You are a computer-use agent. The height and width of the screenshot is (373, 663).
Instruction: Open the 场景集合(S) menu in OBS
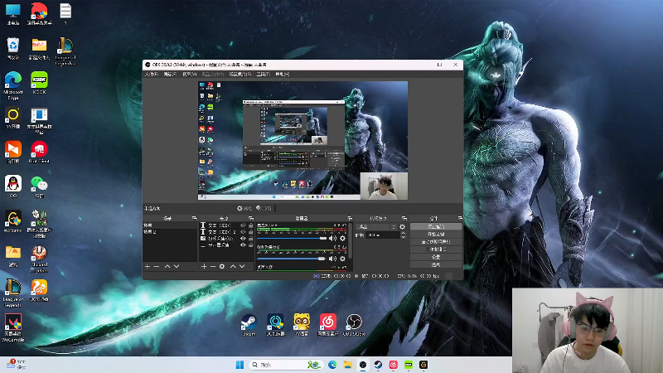(x=240, y=74)
